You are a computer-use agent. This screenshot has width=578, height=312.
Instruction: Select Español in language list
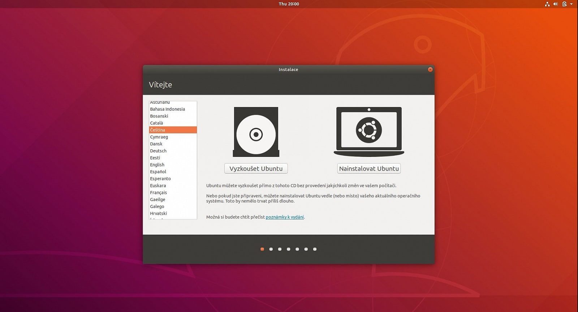coord(173,172)
